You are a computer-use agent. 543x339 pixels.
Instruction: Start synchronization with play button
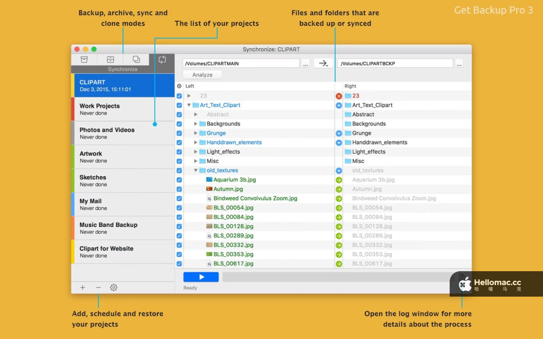[201, 277]
